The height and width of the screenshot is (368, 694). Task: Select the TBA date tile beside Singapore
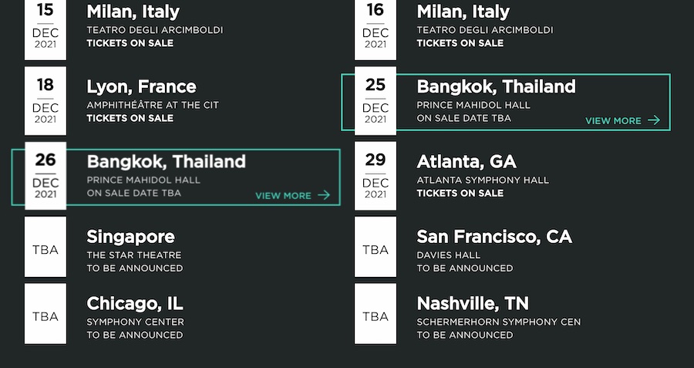point(45,248)
